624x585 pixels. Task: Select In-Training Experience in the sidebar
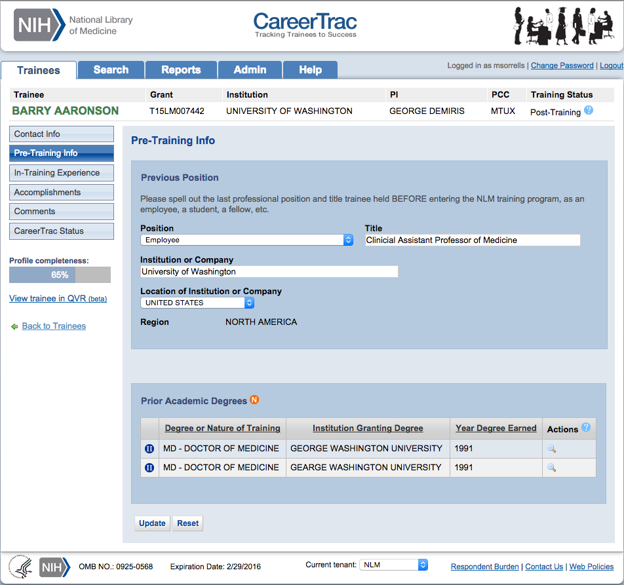[62, 172]
